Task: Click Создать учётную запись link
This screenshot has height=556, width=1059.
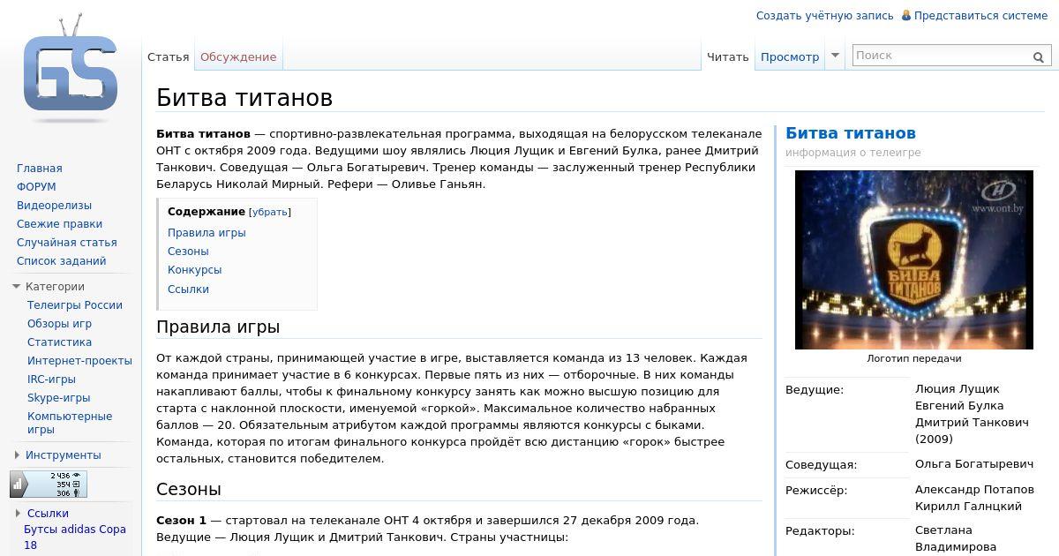Action: tap(825, 15)
